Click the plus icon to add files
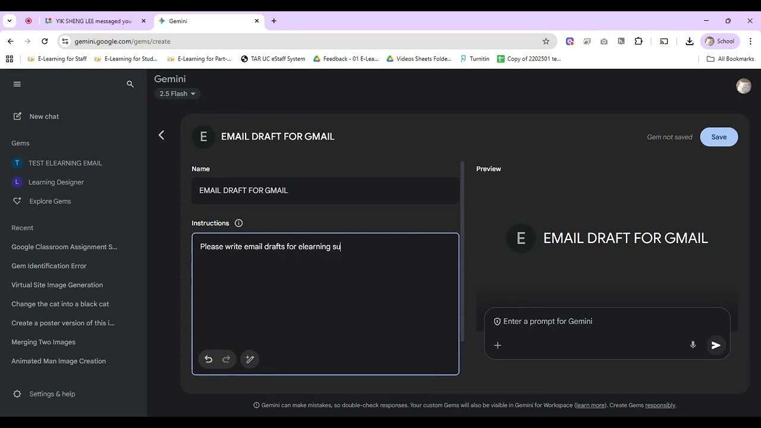 (498, 345)
